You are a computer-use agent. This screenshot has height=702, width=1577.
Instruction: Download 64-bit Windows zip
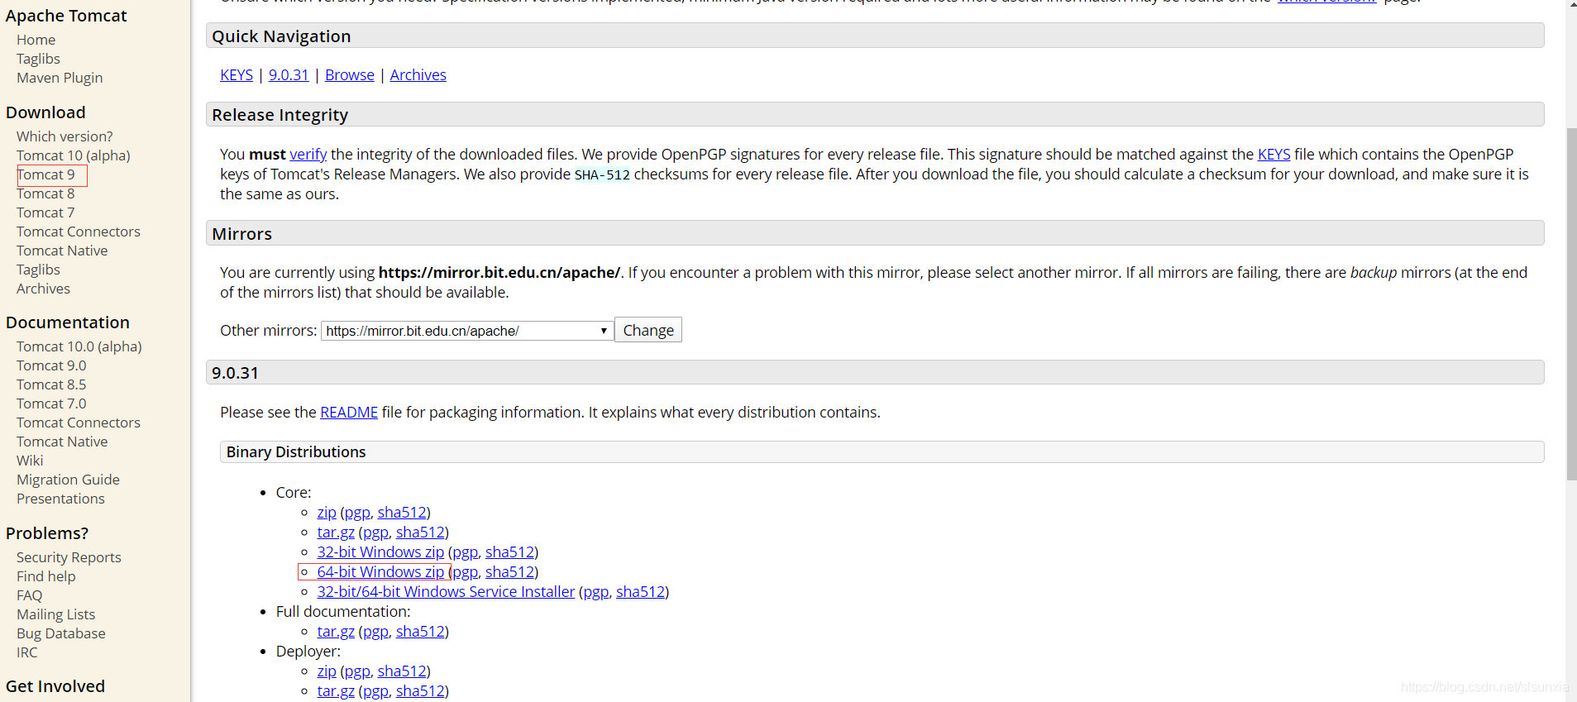(x=380, y=572)
